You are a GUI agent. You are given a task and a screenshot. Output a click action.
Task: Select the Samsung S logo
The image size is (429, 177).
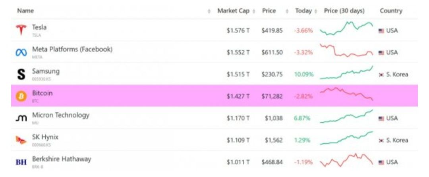(x=21, y=74)
